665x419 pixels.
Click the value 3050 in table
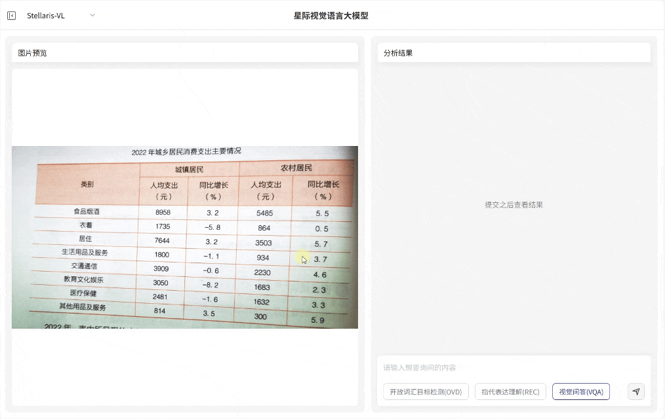pos(160,283)
